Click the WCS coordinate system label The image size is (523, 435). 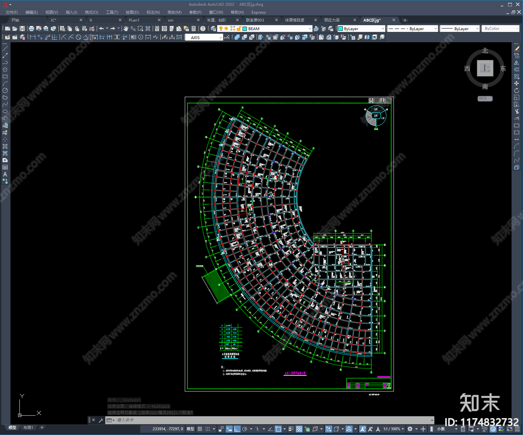pyautogui.click(x=485, y=99)
